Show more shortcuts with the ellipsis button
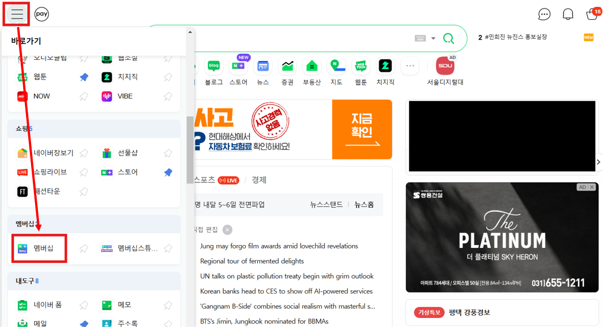Viewport: 603px width, 332px height. point(410,66)
